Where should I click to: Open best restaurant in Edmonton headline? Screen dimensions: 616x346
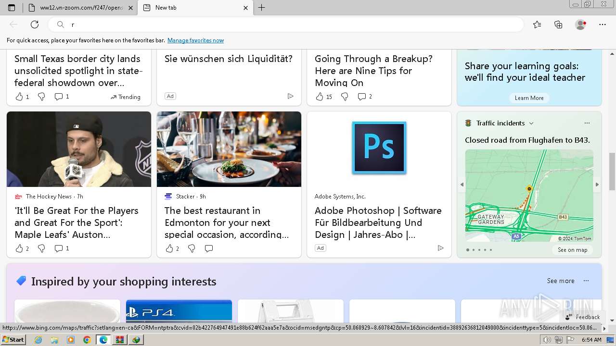pyautogui.click(x=227, y=222)
